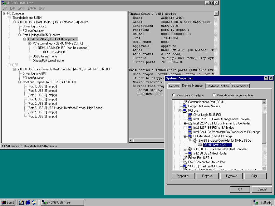Collapse the Thunderbolt and USB4 node
The height and width of the screenshot is (206, 275).
point(9,18)
